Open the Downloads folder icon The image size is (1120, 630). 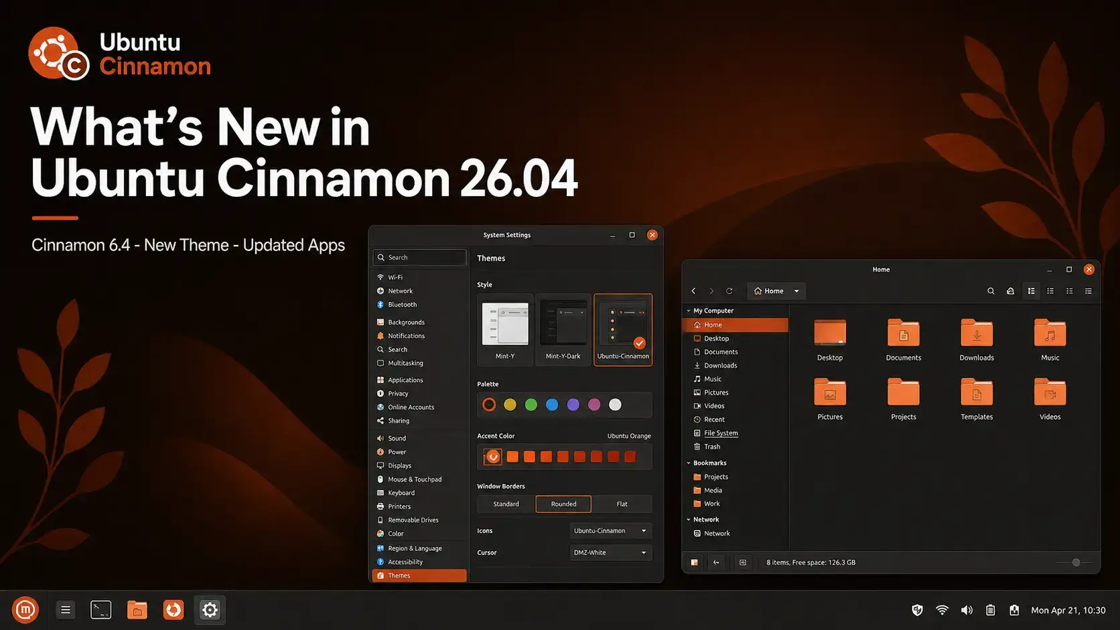click(977, 340)
